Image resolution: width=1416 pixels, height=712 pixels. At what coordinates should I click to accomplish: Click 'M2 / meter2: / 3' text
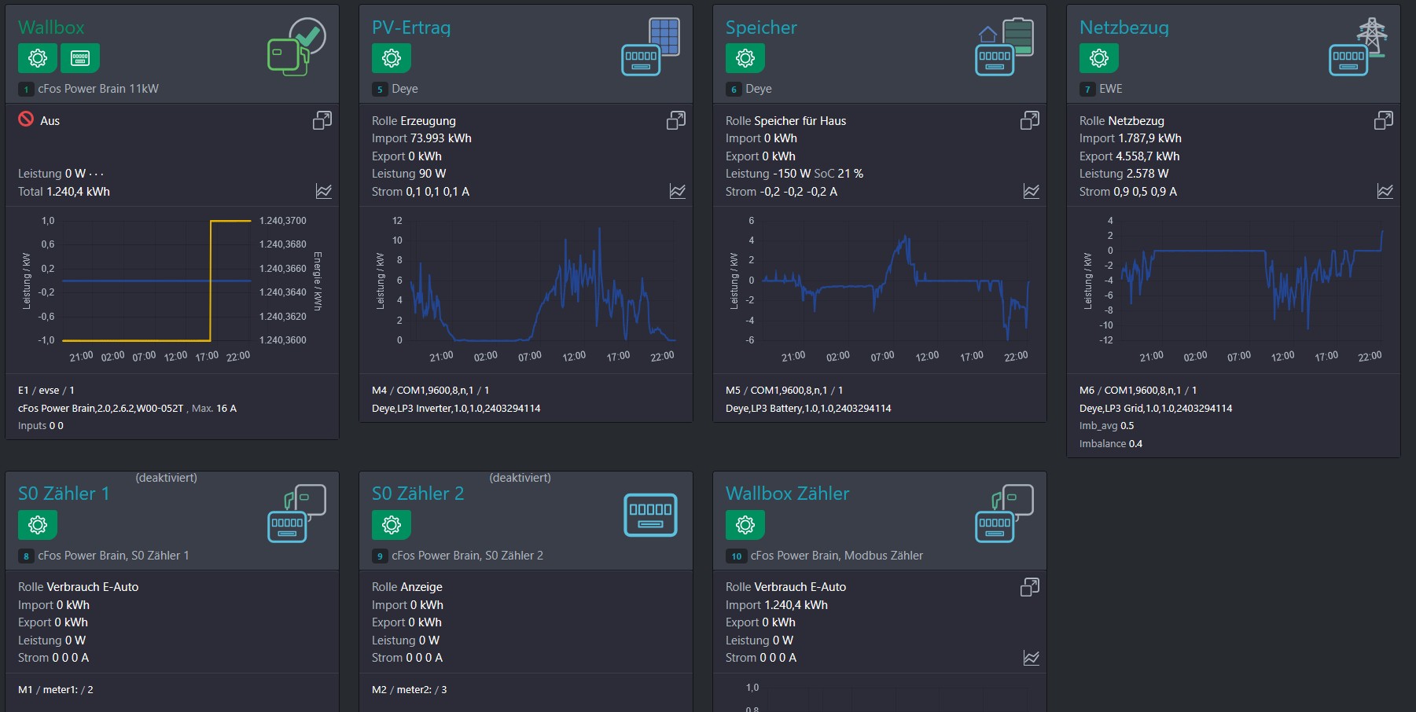(410, 690)
